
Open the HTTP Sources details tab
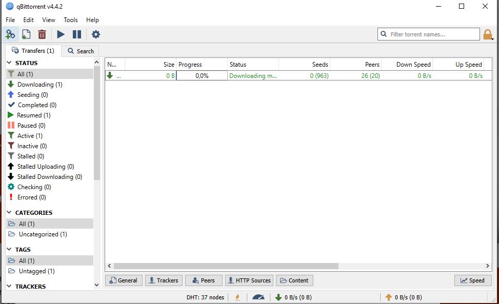point(249,280)
